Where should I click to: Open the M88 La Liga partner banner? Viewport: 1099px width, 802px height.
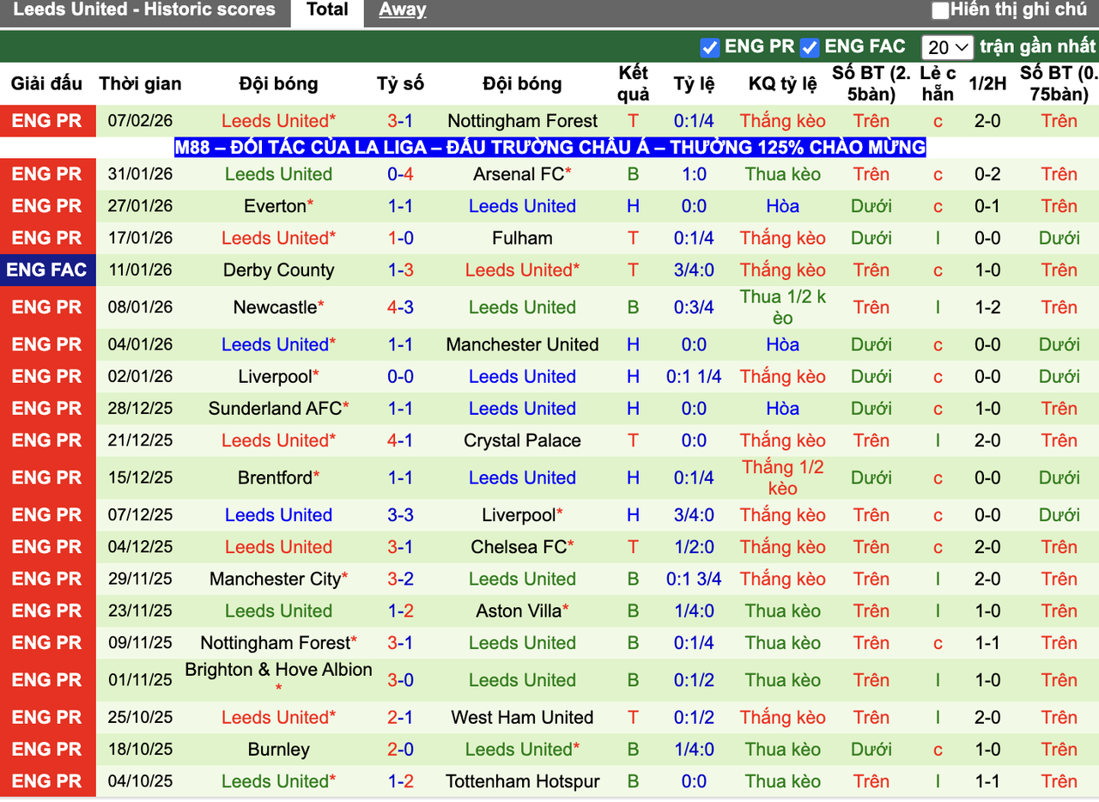[x=549, y=147]
